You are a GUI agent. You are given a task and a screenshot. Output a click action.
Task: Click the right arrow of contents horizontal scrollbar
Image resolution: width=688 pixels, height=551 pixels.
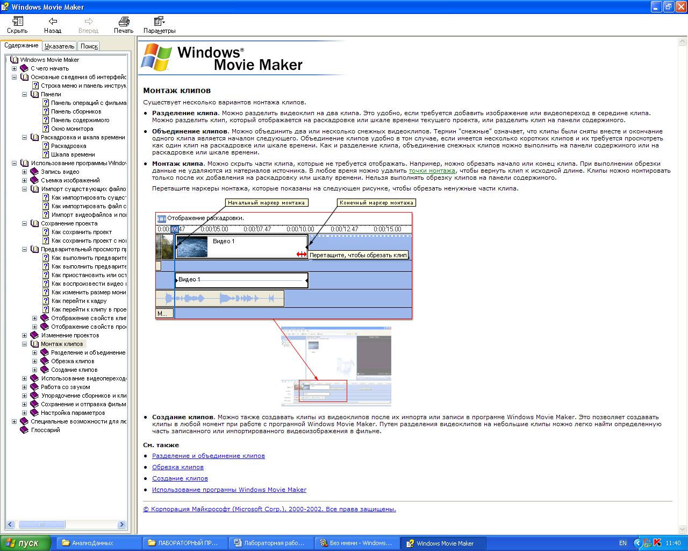point(121,525)
